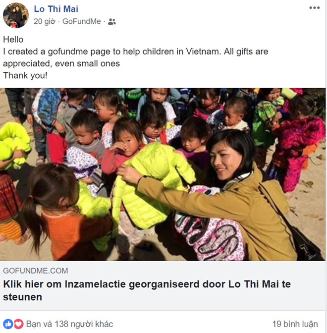Open Lo Thi Mai's profile name link

[56, 9]
